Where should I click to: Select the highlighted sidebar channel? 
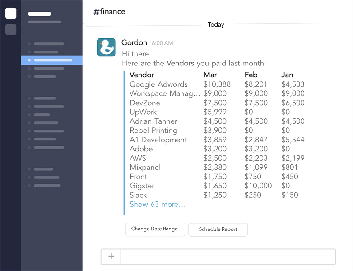click(x=52, y=60)
